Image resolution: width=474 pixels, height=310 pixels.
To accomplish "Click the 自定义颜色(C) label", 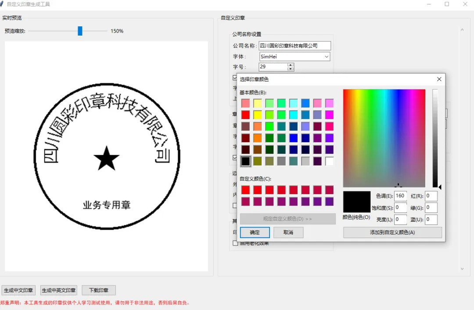I will tap(255, 179).
